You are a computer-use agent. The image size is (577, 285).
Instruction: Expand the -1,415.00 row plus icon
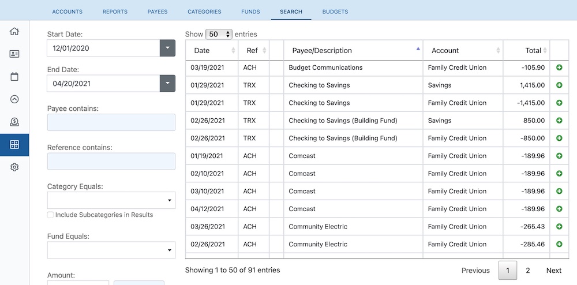(x=559, y=103)
